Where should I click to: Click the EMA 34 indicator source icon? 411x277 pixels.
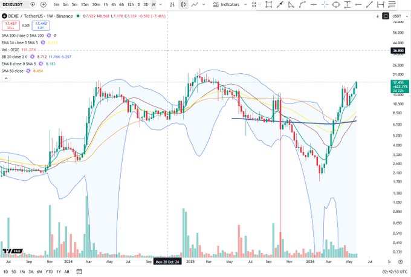(43, 42)
